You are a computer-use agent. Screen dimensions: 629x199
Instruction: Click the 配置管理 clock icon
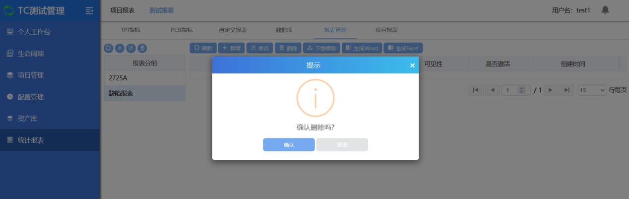(x=10, y=97)
